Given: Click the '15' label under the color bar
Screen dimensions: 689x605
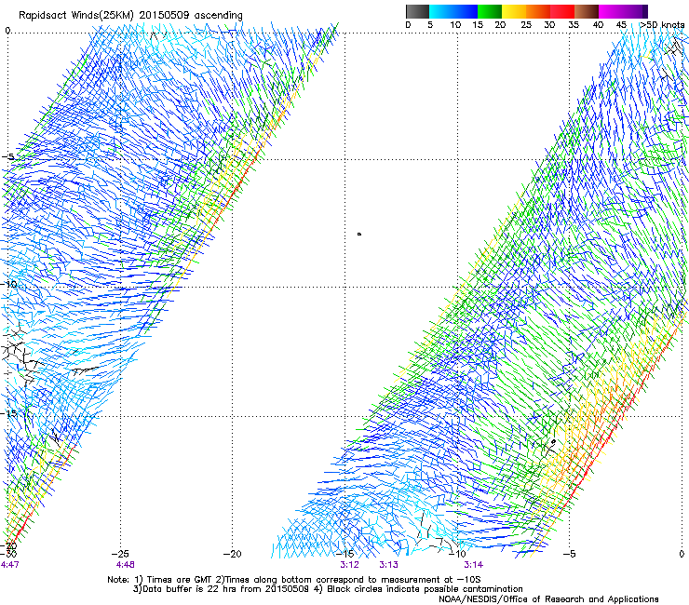Looking at the screenshot, I should (x=478, y=24).
